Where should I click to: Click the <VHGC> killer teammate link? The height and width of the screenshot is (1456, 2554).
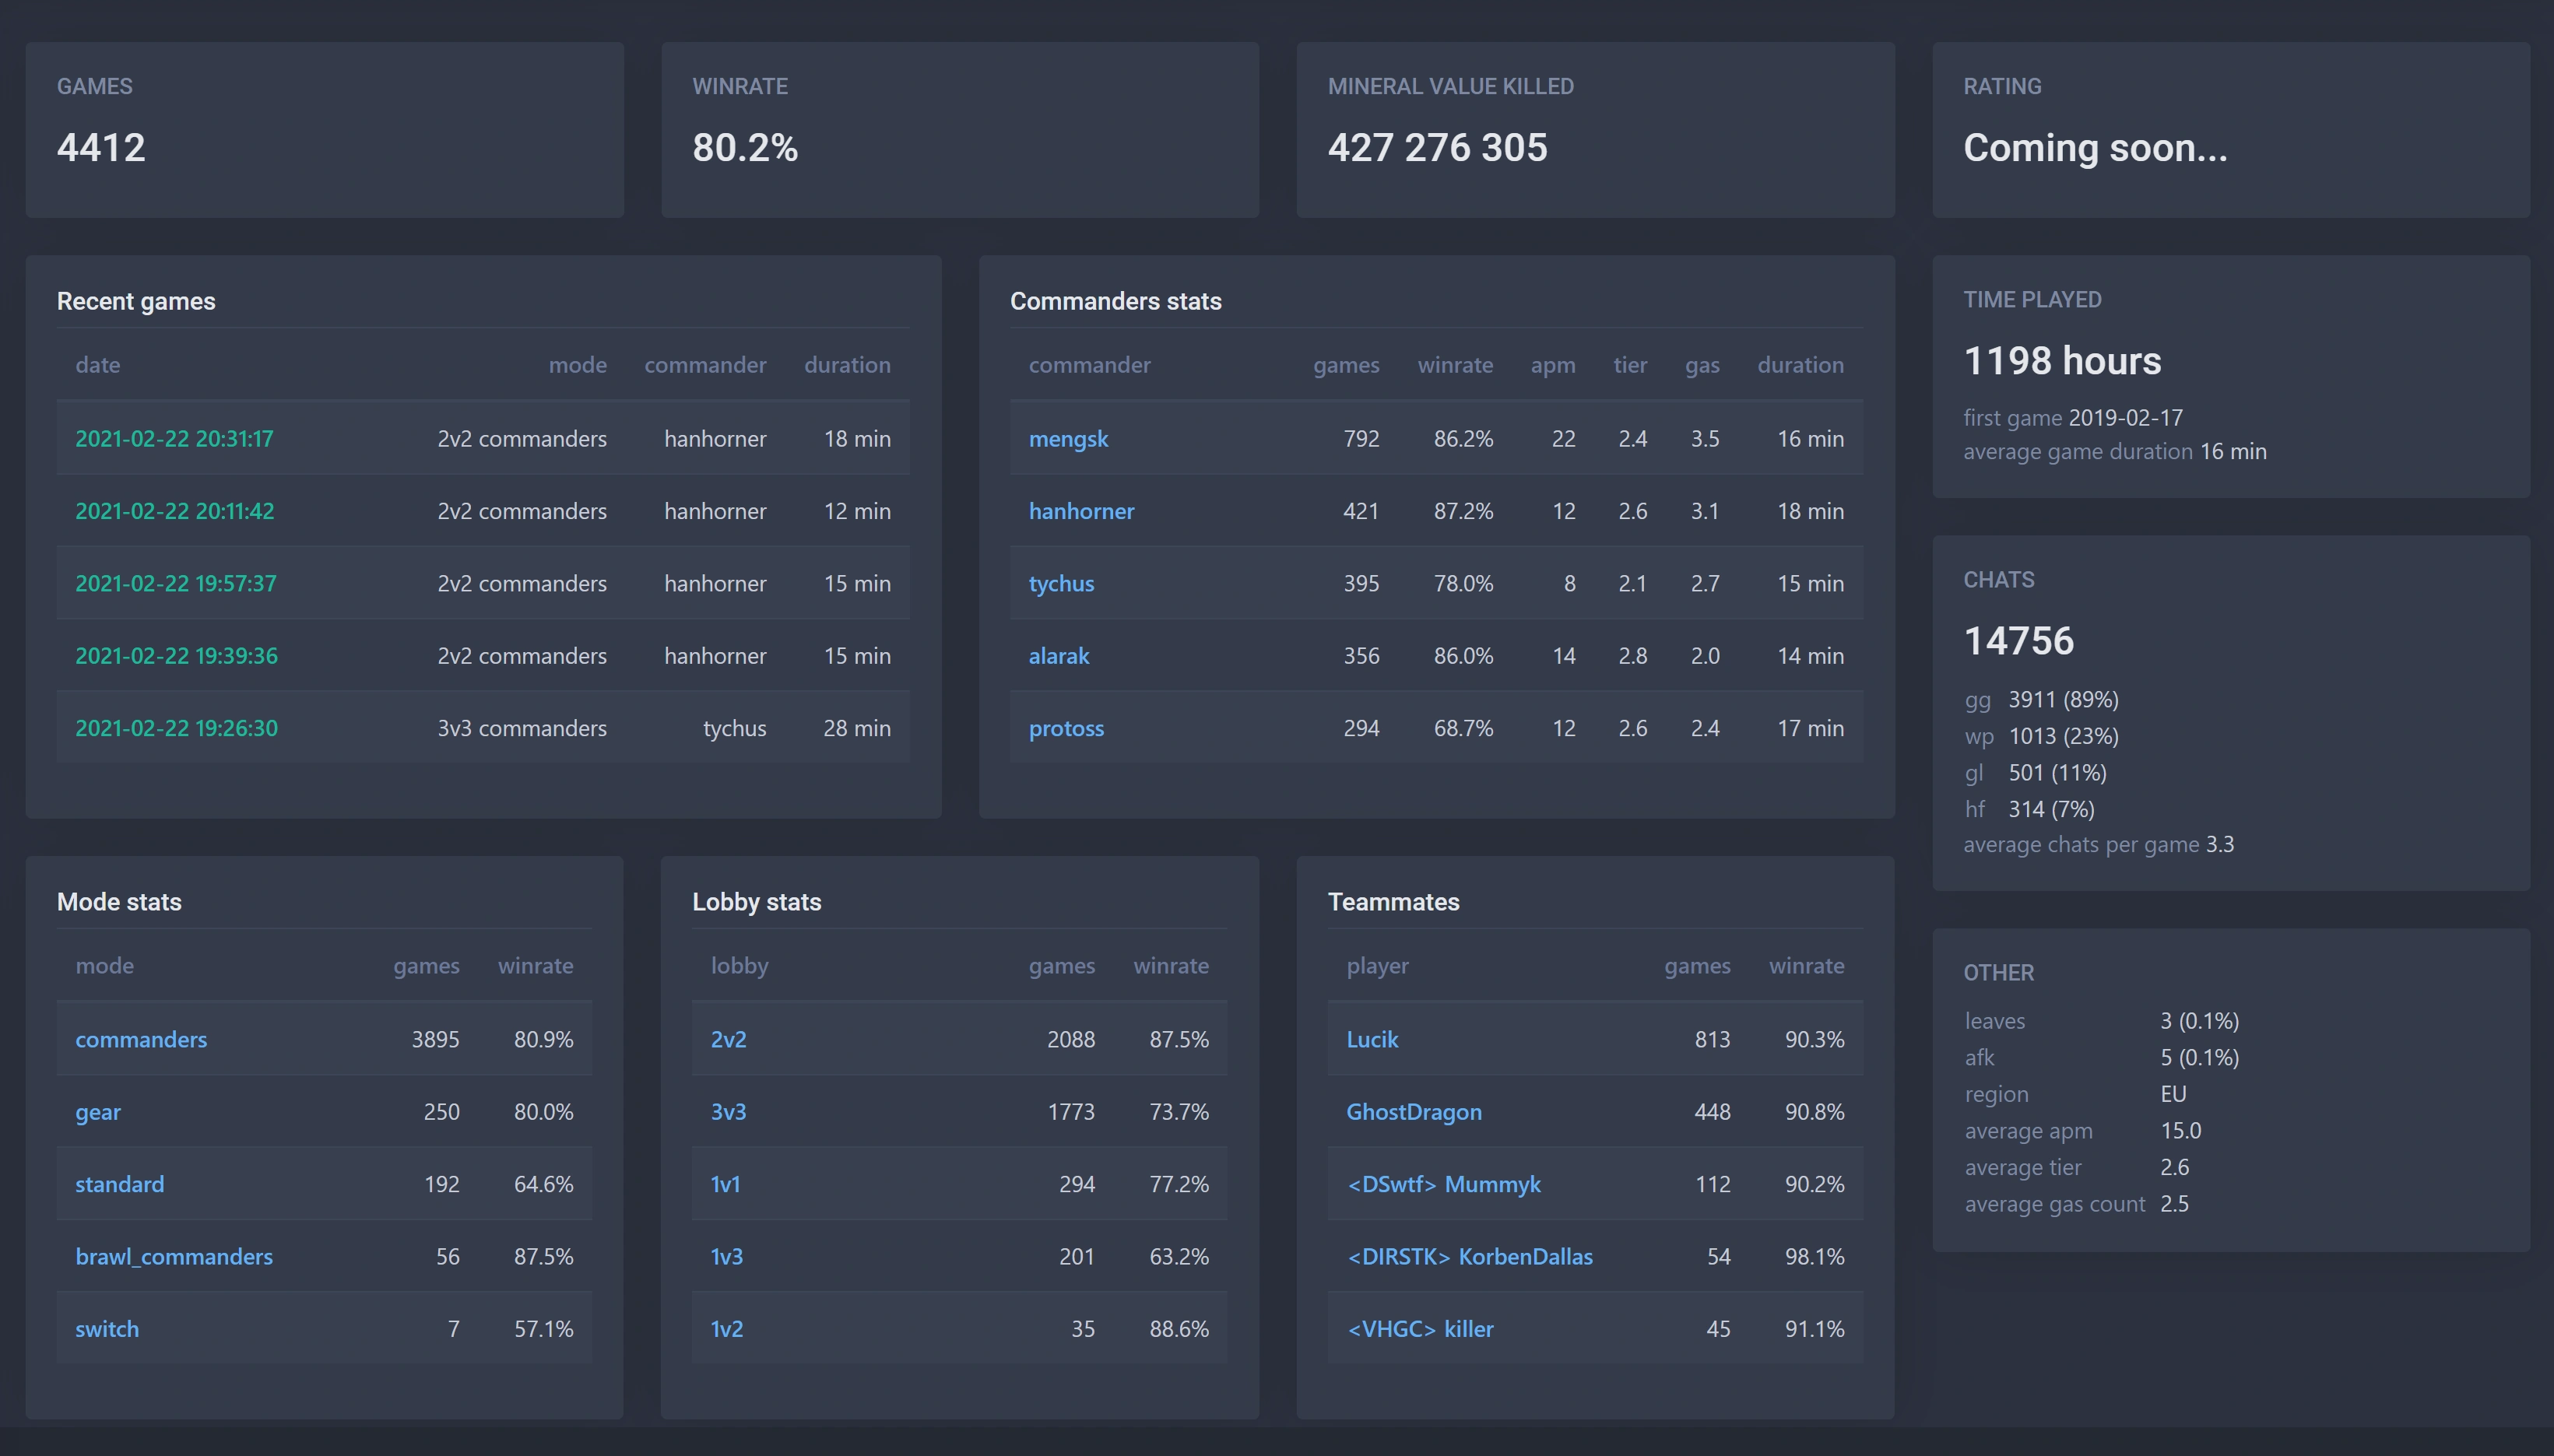point(1420,1330)
